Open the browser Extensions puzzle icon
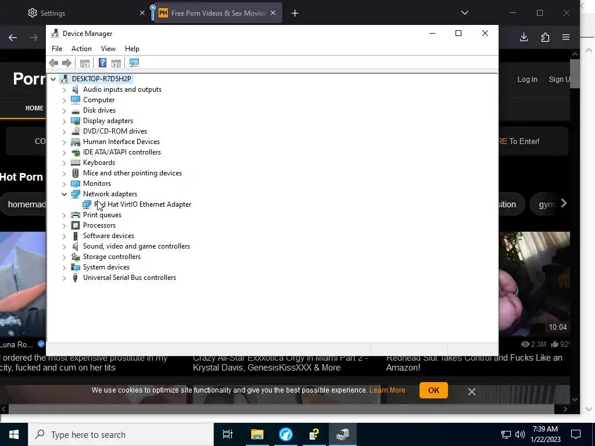This screenshot has width=595, height=446. tap(545, 37)
